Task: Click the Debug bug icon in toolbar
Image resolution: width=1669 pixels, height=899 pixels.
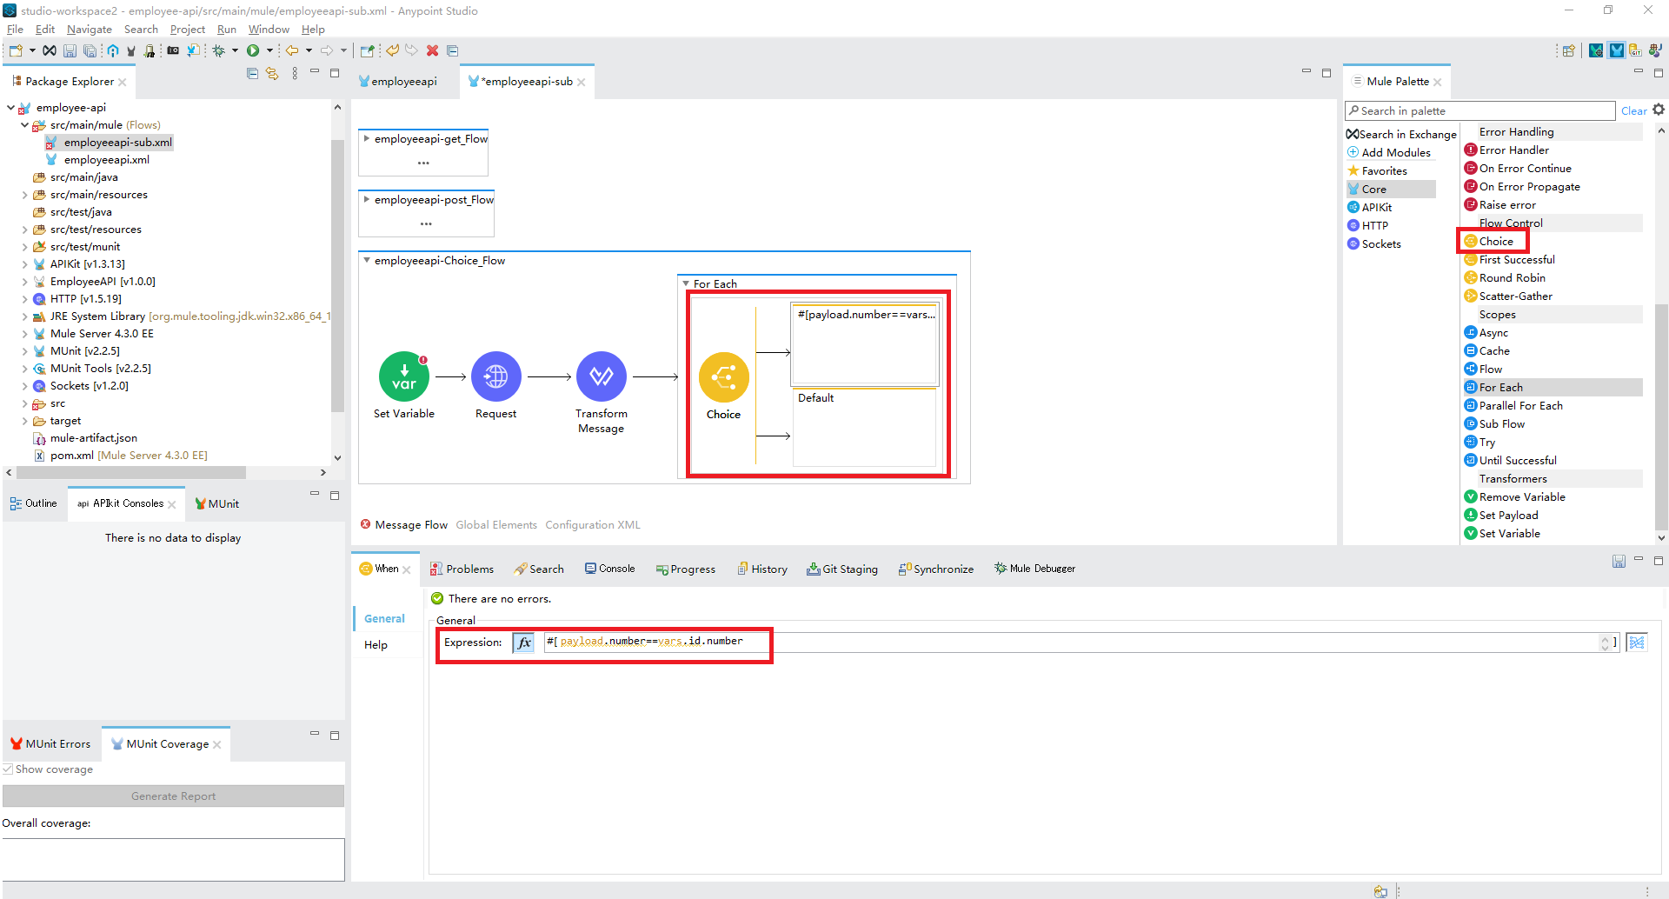Action: [219, 50]
